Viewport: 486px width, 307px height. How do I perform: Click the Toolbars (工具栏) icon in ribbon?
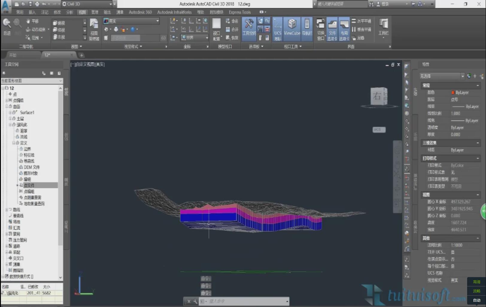(383, 27)
